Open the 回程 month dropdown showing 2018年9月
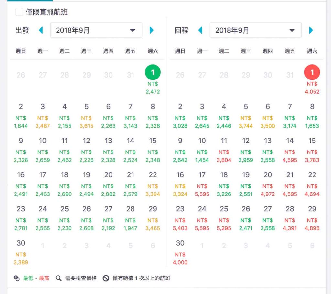331x294 pixels. [255, 30]
